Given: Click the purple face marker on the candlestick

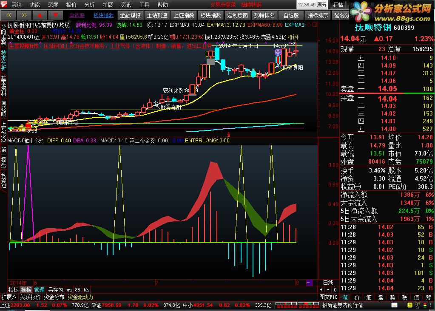Looking at the screenshot, I should pyautogui.click(x=278, y=52).
